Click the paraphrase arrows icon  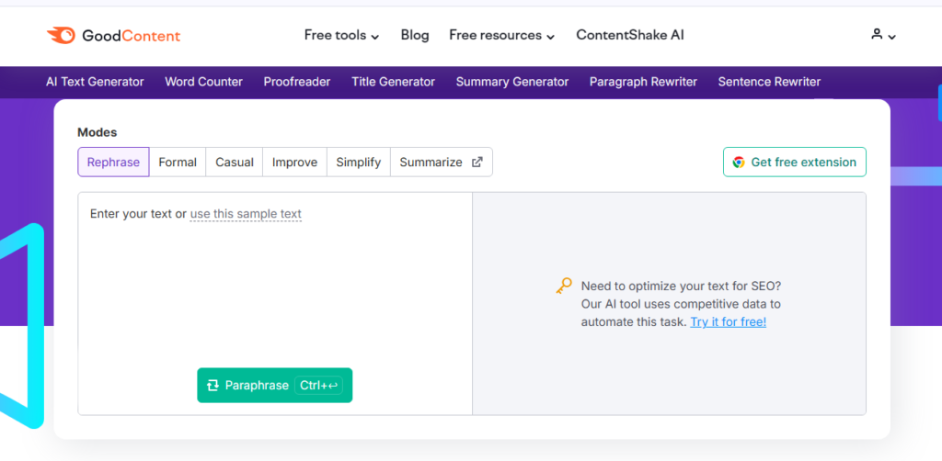pyautogui.click(x=213, y=386)
